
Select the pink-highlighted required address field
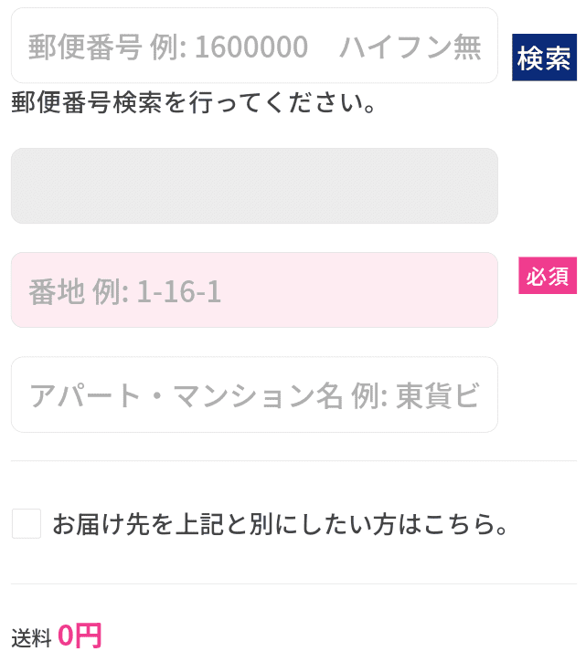tap(254, 290)
